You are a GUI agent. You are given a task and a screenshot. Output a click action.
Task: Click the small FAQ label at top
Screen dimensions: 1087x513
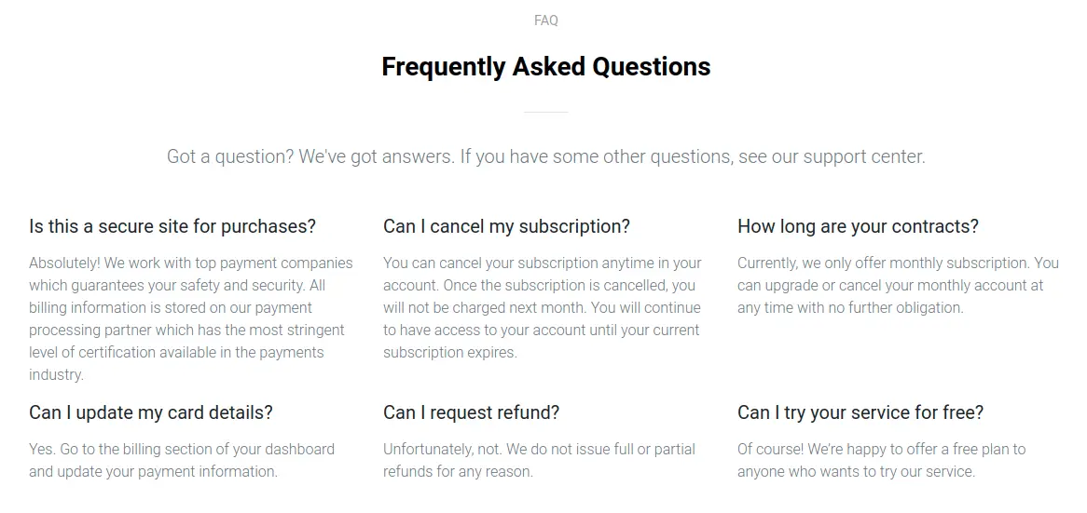point(545,20)
